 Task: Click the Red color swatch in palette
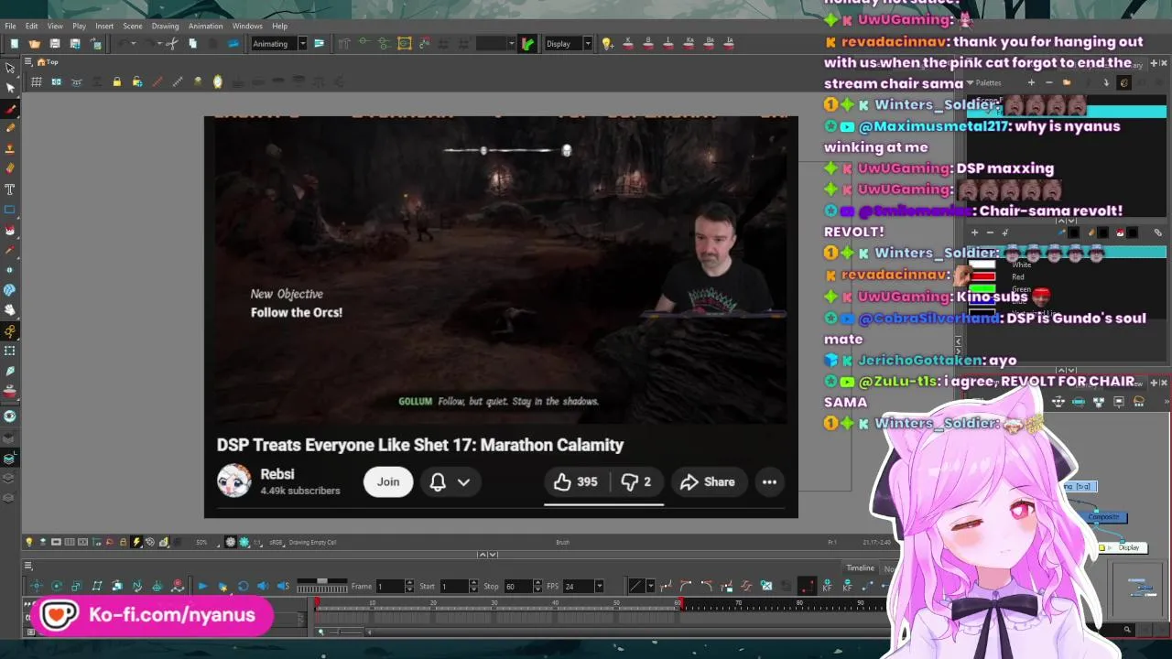tap(982, 276)
